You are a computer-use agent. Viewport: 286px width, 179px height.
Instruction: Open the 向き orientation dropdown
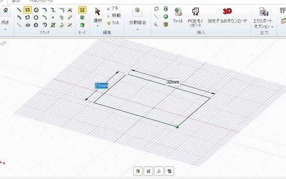click(5, 29)
